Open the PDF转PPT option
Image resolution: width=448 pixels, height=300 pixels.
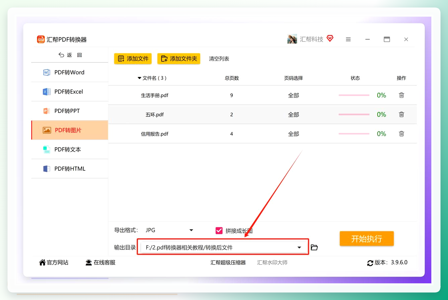click(x=70, y=111)
